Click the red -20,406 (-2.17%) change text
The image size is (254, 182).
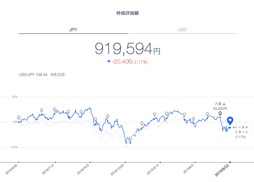point(129,62)
